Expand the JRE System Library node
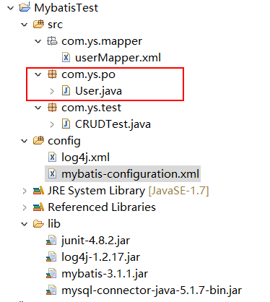This screenshot has height=302, width=270. pyautogui.click(x=25, y=191)
